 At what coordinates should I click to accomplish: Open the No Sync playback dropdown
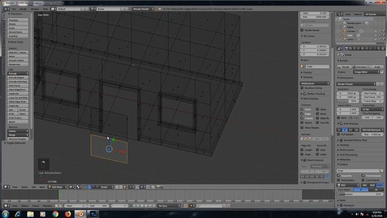pos(169,206)
